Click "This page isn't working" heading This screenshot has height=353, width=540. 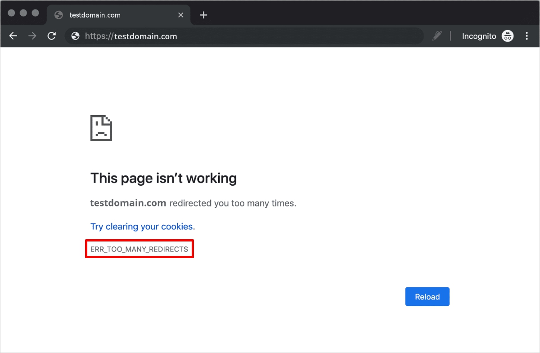(163, 178)
